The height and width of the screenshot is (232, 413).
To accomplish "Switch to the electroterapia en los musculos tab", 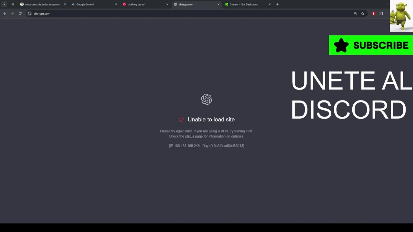I will (42, 5).
